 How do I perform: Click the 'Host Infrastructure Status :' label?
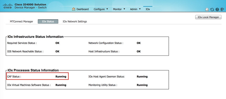[104, 51]
